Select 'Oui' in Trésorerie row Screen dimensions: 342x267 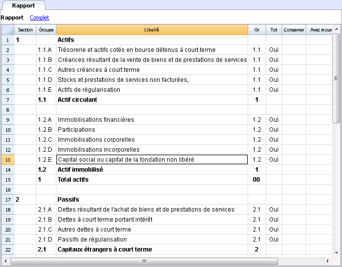pyautogui.click(x=274, y=50)
